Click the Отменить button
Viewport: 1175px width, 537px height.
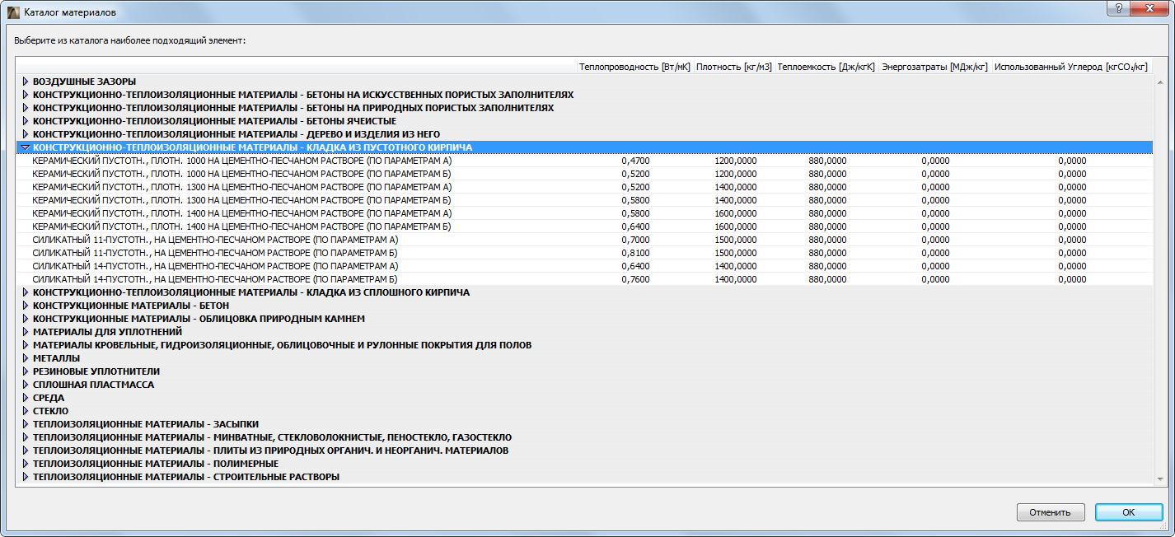click(x=1051, y=512)
